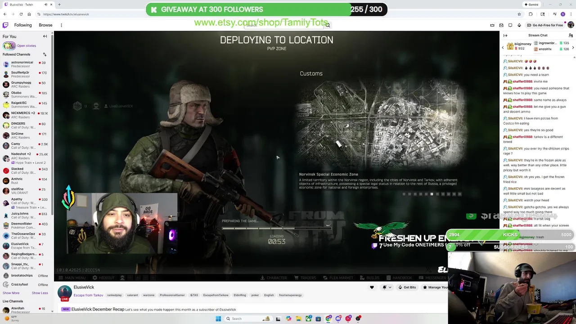Click the Twitch search magnifier button
Screen dimensions: 576x324
click(x=328, y=25)
